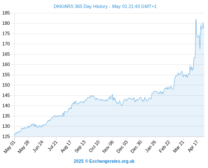Click the highest peak of the rate line
This screenshot has width=208, height=168.
(x=196, y=19)
